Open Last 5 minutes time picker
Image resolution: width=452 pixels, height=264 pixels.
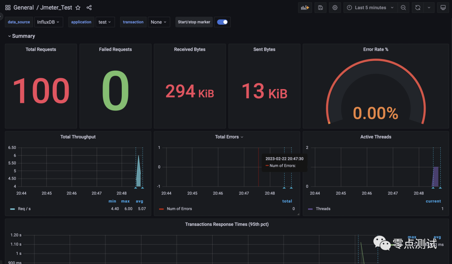pyautogui.click(x=370, y=8)
